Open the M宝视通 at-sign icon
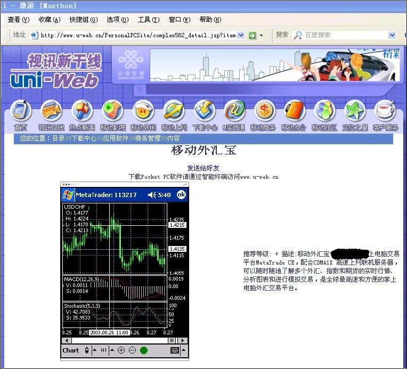Screen dimensions: 407x369 234,111
